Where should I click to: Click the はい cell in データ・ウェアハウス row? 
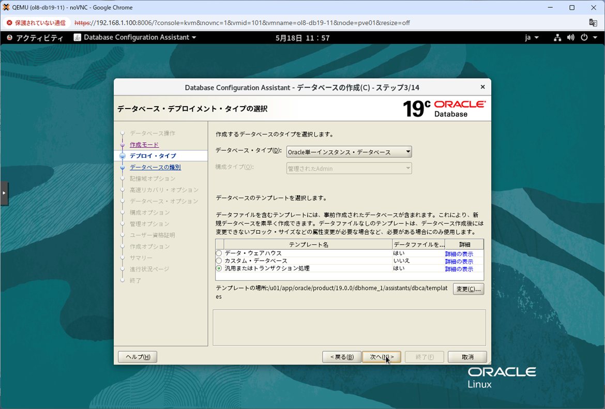point(419,253)
